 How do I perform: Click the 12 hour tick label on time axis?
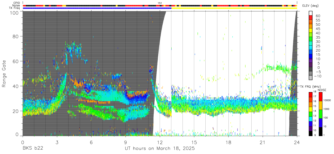click(160, 142)
